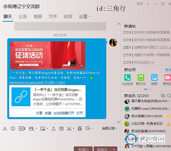Click the chat bubble tools icon
The image size is (171, 151).
(88, 128)
